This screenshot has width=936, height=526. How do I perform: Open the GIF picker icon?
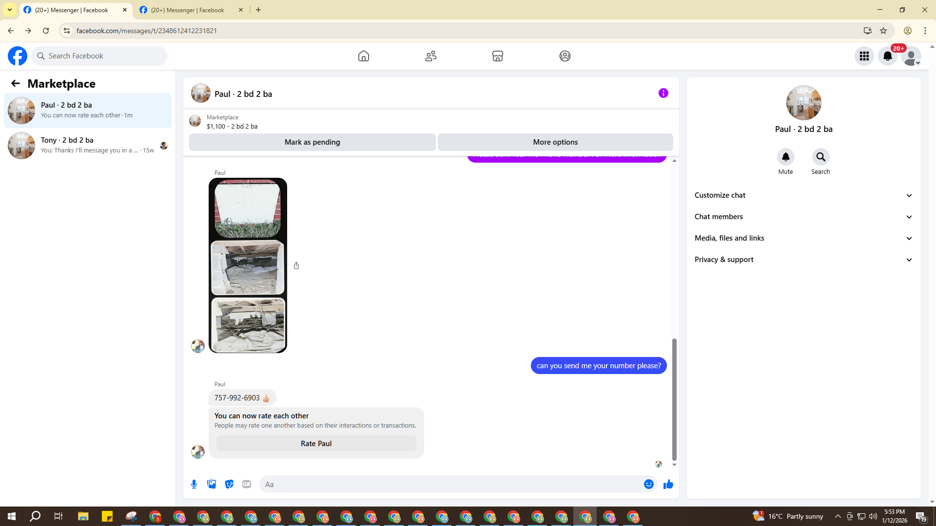[247, 484]
